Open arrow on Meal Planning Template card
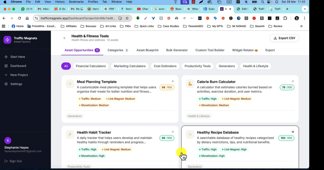The width and height of the screenshot is (324, 170). click(x=172, y=81)
